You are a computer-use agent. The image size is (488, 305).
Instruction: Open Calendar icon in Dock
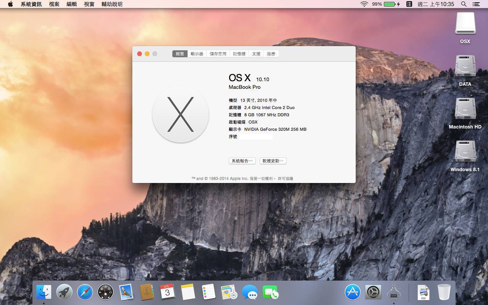pos(167,292)
